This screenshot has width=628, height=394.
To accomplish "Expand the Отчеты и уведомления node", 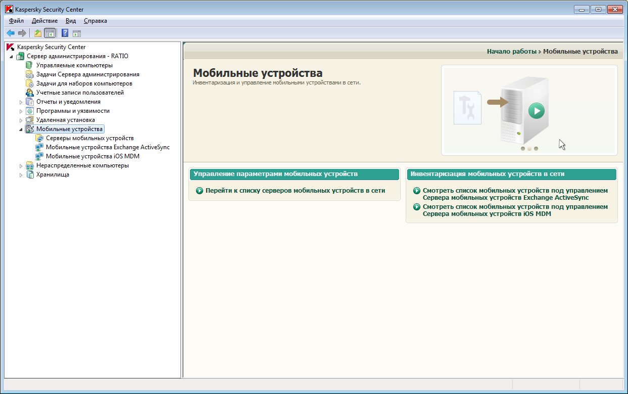I will pos(21,102).
